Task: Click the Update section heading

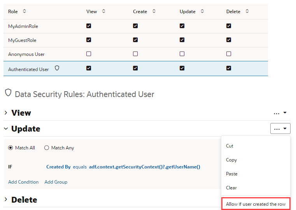Action: tap(26, 129)
